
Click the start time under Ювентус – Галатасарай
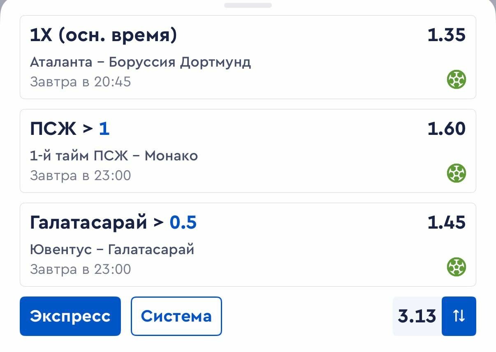coord(80,269)
